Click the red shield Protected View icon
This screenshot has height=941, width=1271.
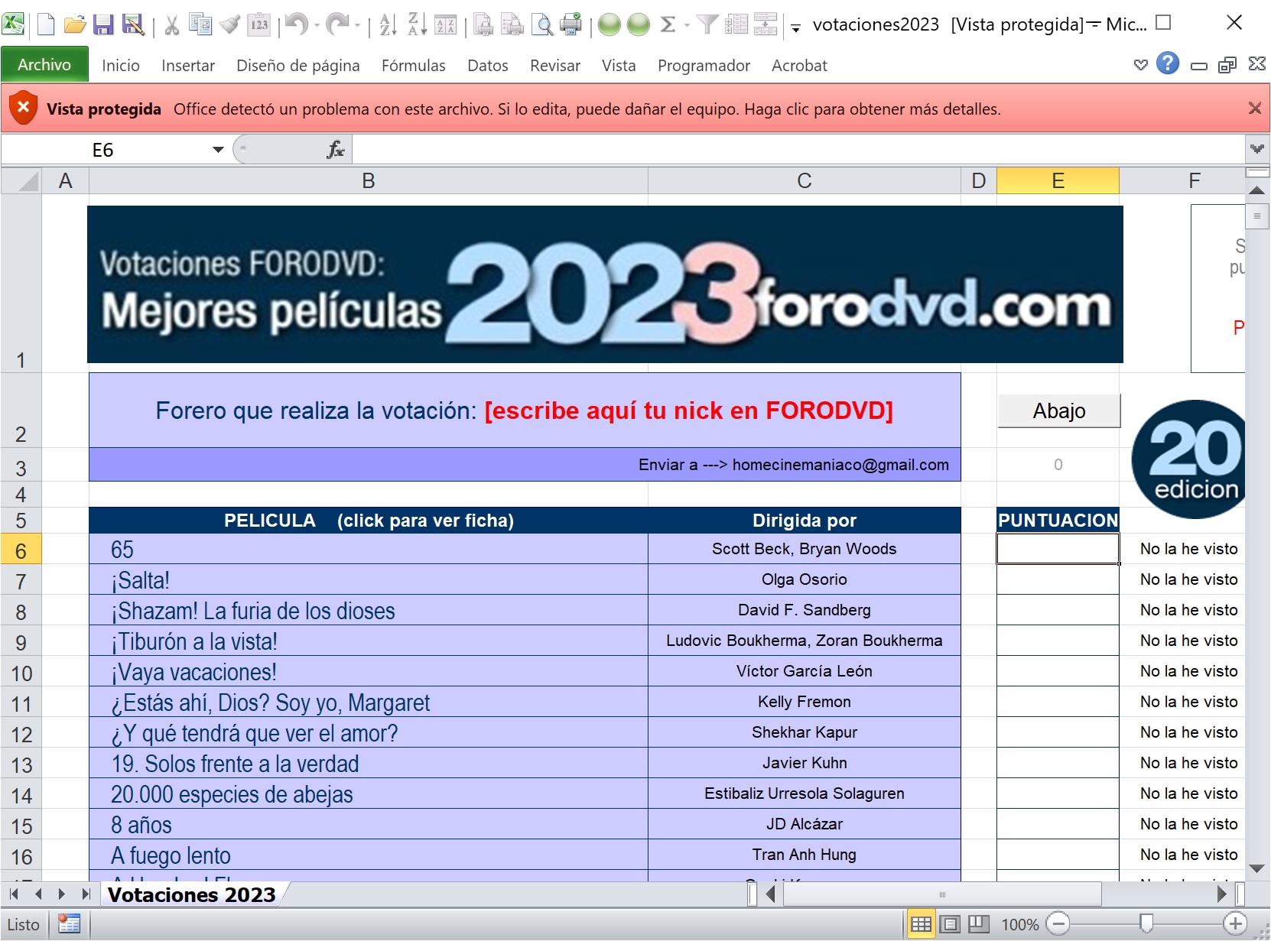(24, 109)
